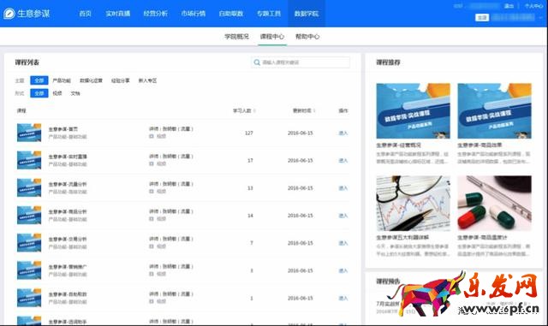Click the search magnifier icon in course list
The height and width of the screenshot is (326, 548).
tap(257, 62)
